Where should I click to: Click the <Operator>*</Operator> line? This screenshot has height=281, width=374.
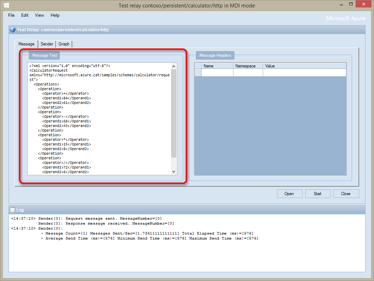pyautogui.click(x=66, y=139)
